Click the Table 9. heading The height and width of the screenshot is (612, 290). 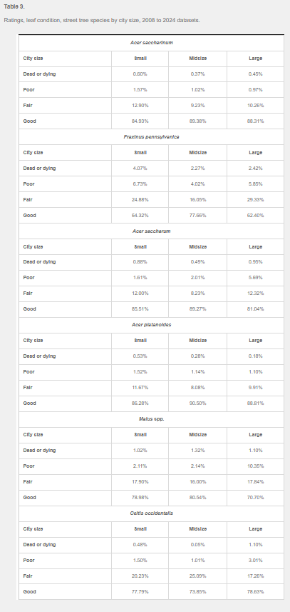point(14,6)
